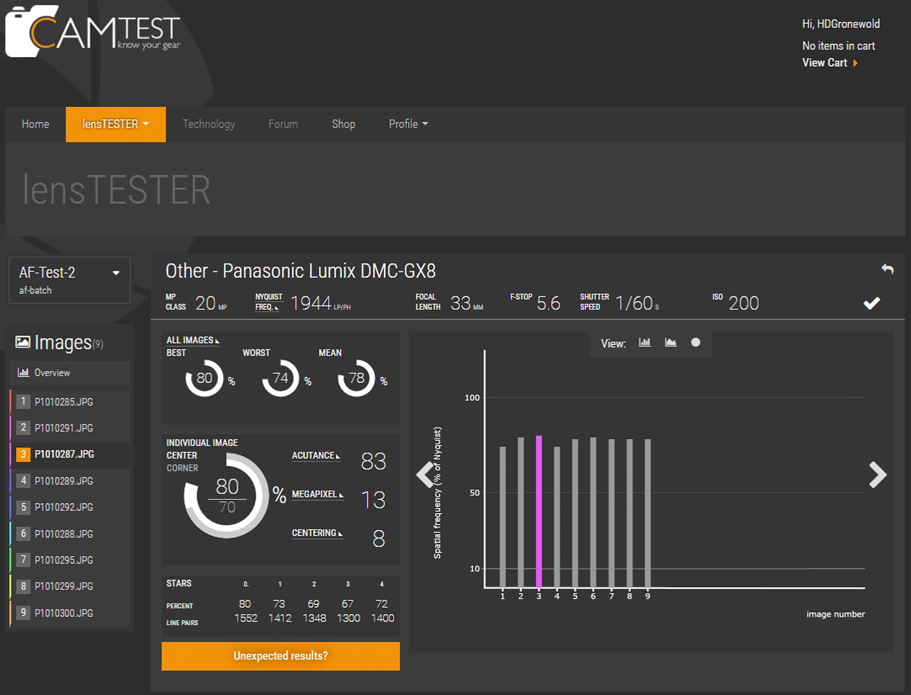Expand the CENTERING info label
911x695 pixels.
point(317,533)
